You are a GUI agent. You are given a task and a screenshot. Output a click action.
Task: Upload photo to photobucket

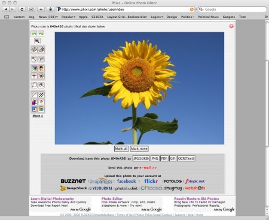click(126, 188)
